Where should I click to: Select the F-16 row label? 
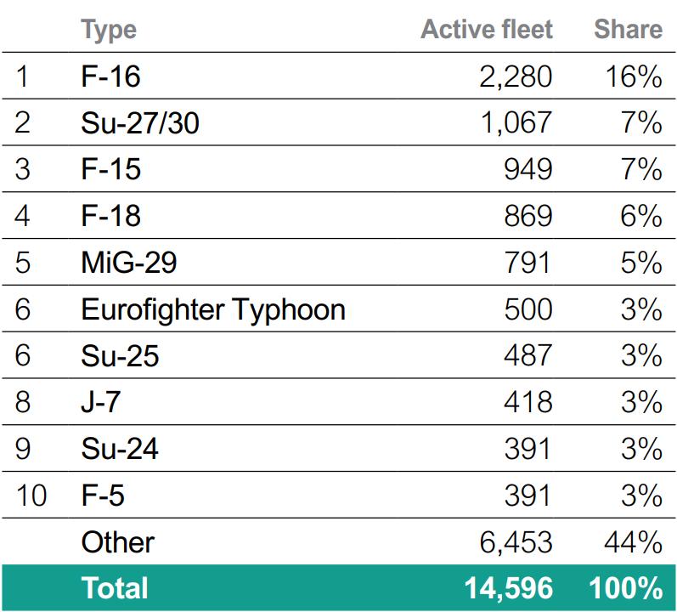(110, 76)
